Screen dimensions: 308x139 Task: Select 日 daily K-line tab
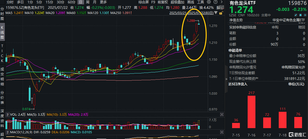80,2
